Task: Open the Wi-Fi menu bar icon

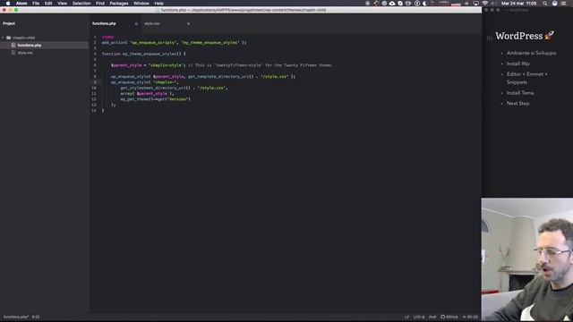Action: [x=485, y=4]
